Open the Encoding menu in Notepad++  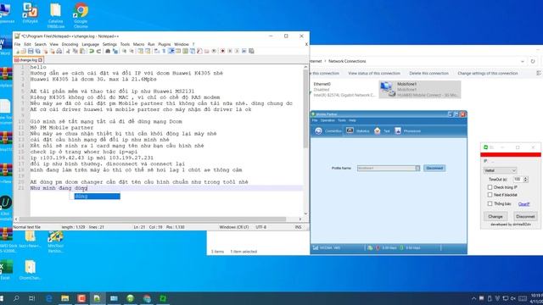pos(70,44)
